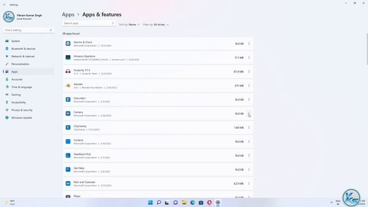Select the Calculator app row name
368x207 pixels.
[x=79, y=98]
